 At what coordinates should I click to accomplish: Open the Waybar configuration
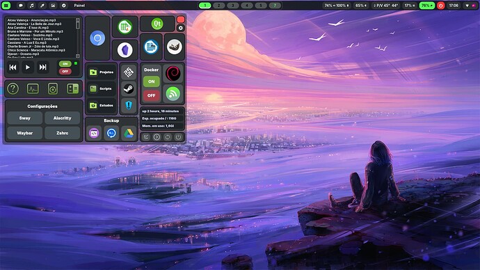click(25, 133)
